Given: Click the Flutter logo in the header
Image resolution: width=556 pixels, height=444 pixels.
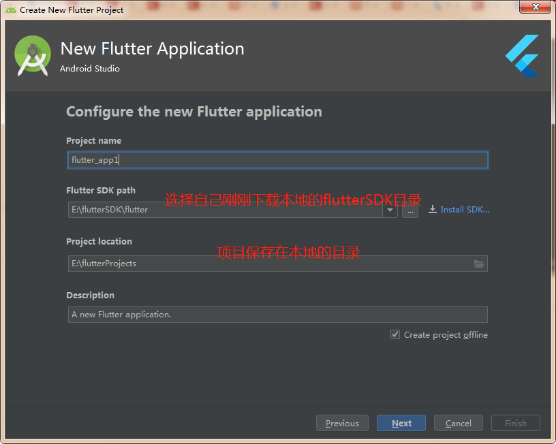Looking at the screenshot, I should pos(523,56).
